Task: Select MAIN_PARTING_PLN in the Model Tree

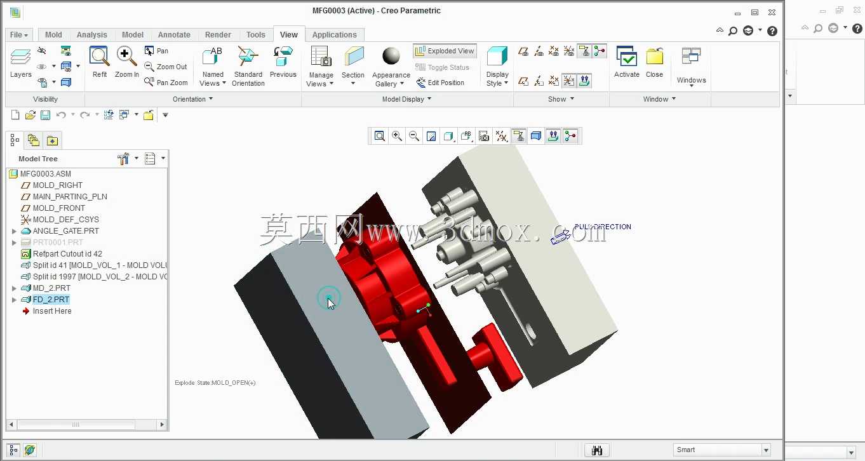Action: point(70,197)
